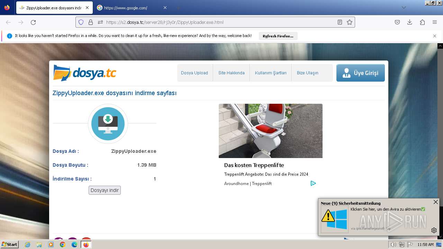Open the Kullanım Şartları menu item
This screenshot has width=443, height=249.
click(x=271, y=73)
